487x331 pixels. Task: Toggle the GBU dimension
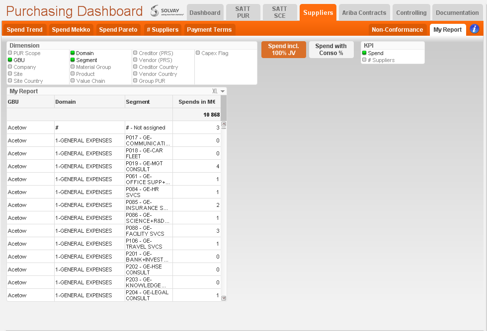point(16,60)
